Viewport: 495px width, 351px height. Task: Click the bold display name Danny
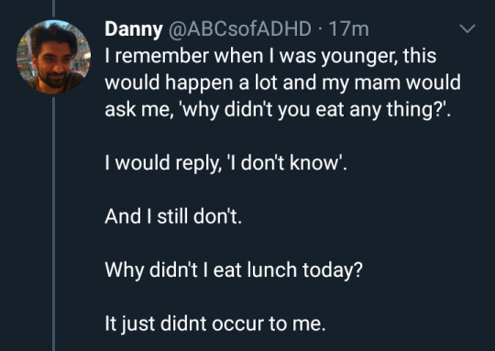point(134,29)
